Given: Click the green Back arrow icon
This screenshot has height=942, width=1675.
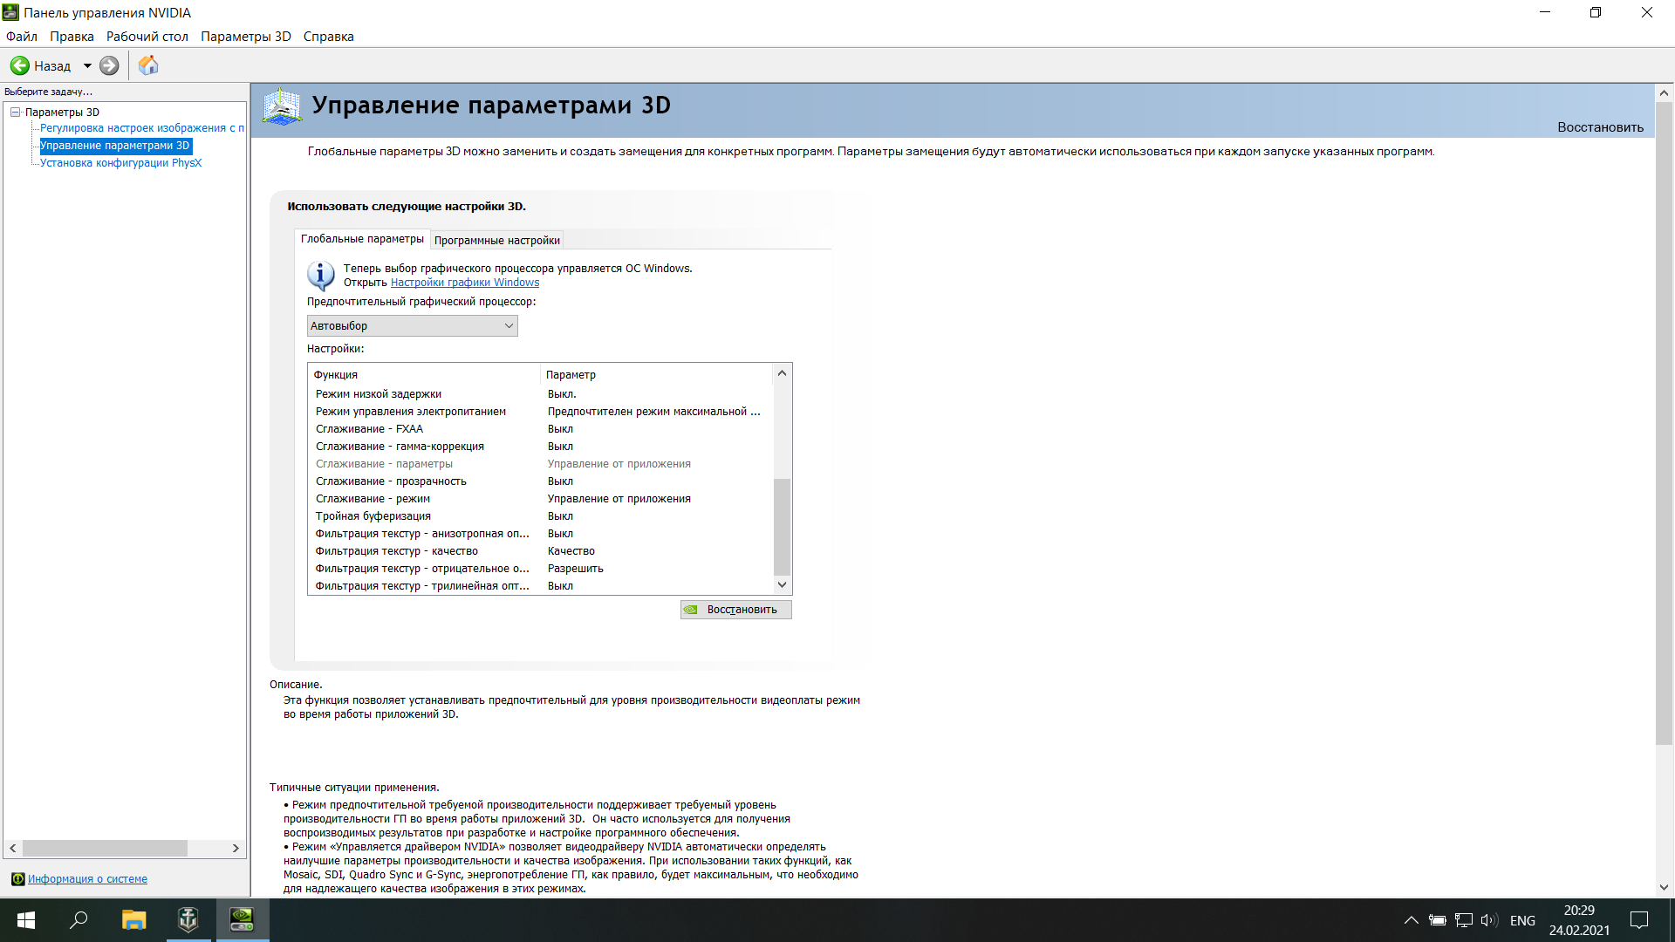Looking at the screenshot, I should click(x=19, y=65).
